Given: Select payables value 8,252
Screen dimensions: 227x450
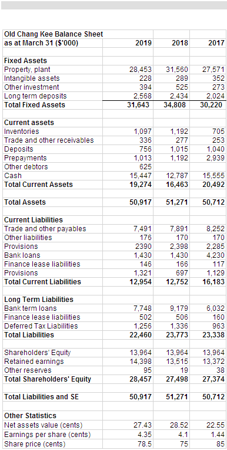Looking at the screenshot, I should coord(216,229).
